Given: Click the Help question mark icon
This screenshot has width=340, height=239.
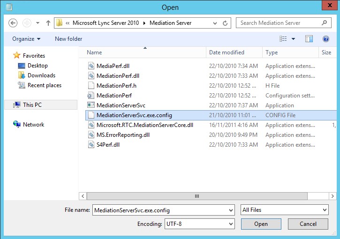Looking at the screenshot, I should pos(326,39).
